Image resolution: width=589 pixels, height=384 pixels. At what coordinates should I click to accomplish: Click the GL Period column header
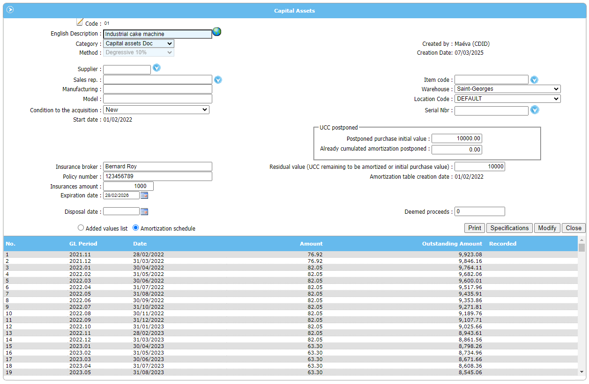(x=83, y=244)
